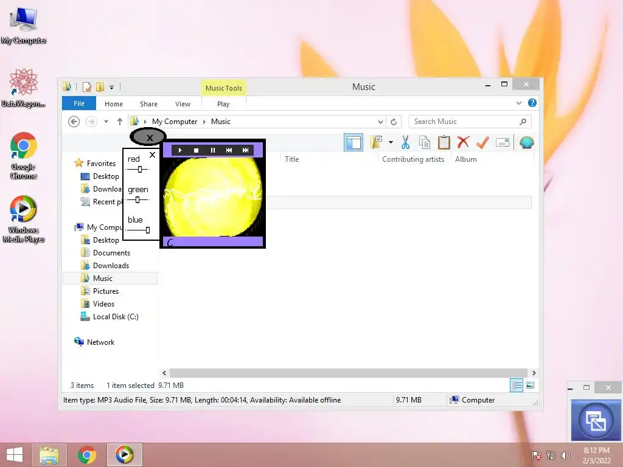Click the Properties icon in quick access toolbar
623x467 pixels.
click(87, 86)
